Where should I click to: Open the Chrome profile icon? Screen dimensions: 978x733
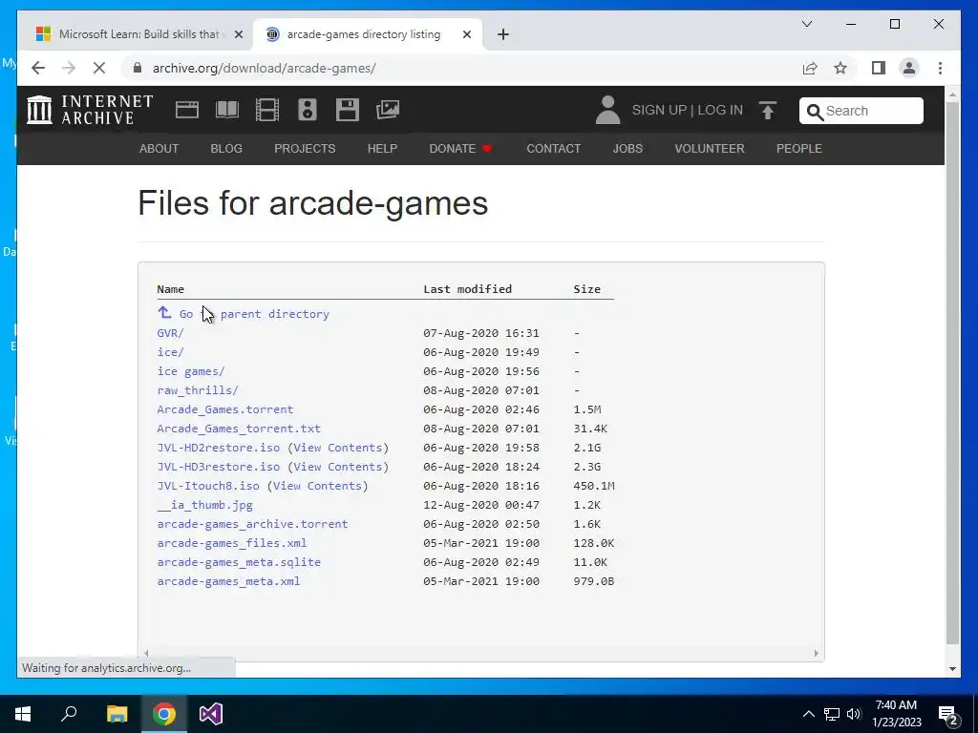coord(909,68)
